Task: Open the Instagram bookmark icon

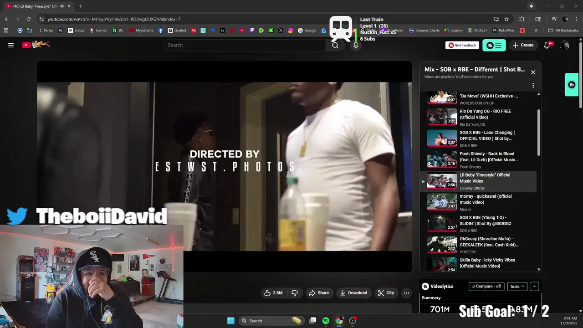Action: [291, 31]
